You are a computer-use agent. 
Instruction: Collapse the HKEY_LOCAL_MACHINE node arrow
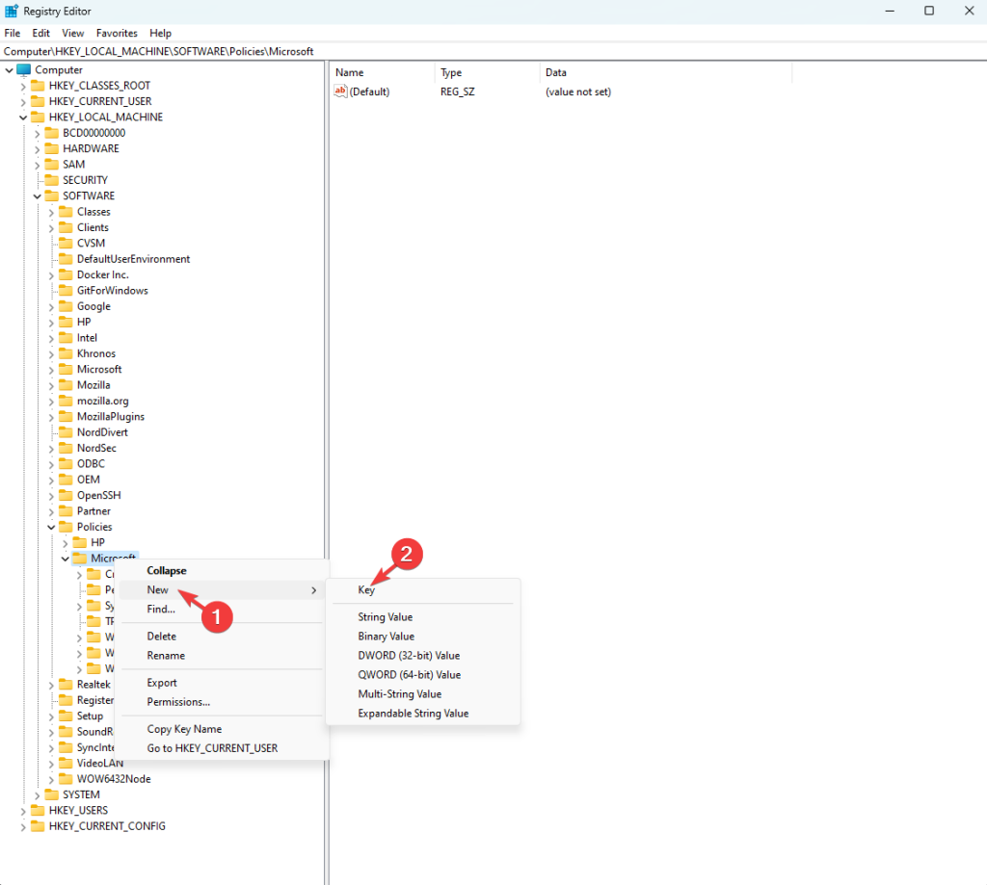pos(23,117)
